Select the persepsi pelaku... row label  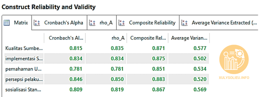[24, 79]
